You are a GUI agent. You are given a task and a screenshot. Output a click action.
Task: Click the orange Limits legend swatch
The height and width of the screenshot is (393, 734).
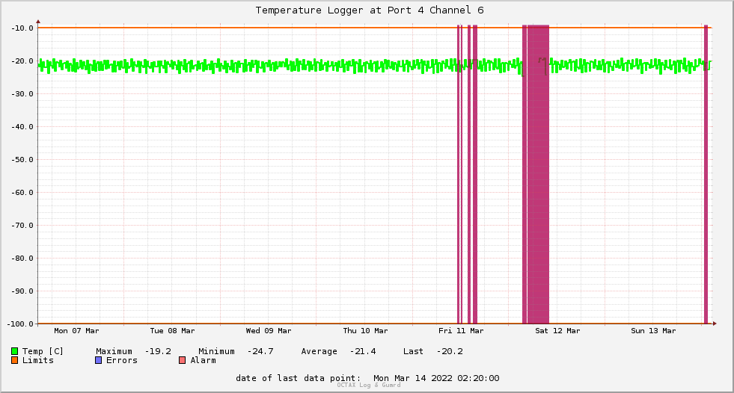14,360
